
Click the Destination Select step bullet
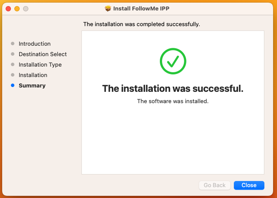13,54
